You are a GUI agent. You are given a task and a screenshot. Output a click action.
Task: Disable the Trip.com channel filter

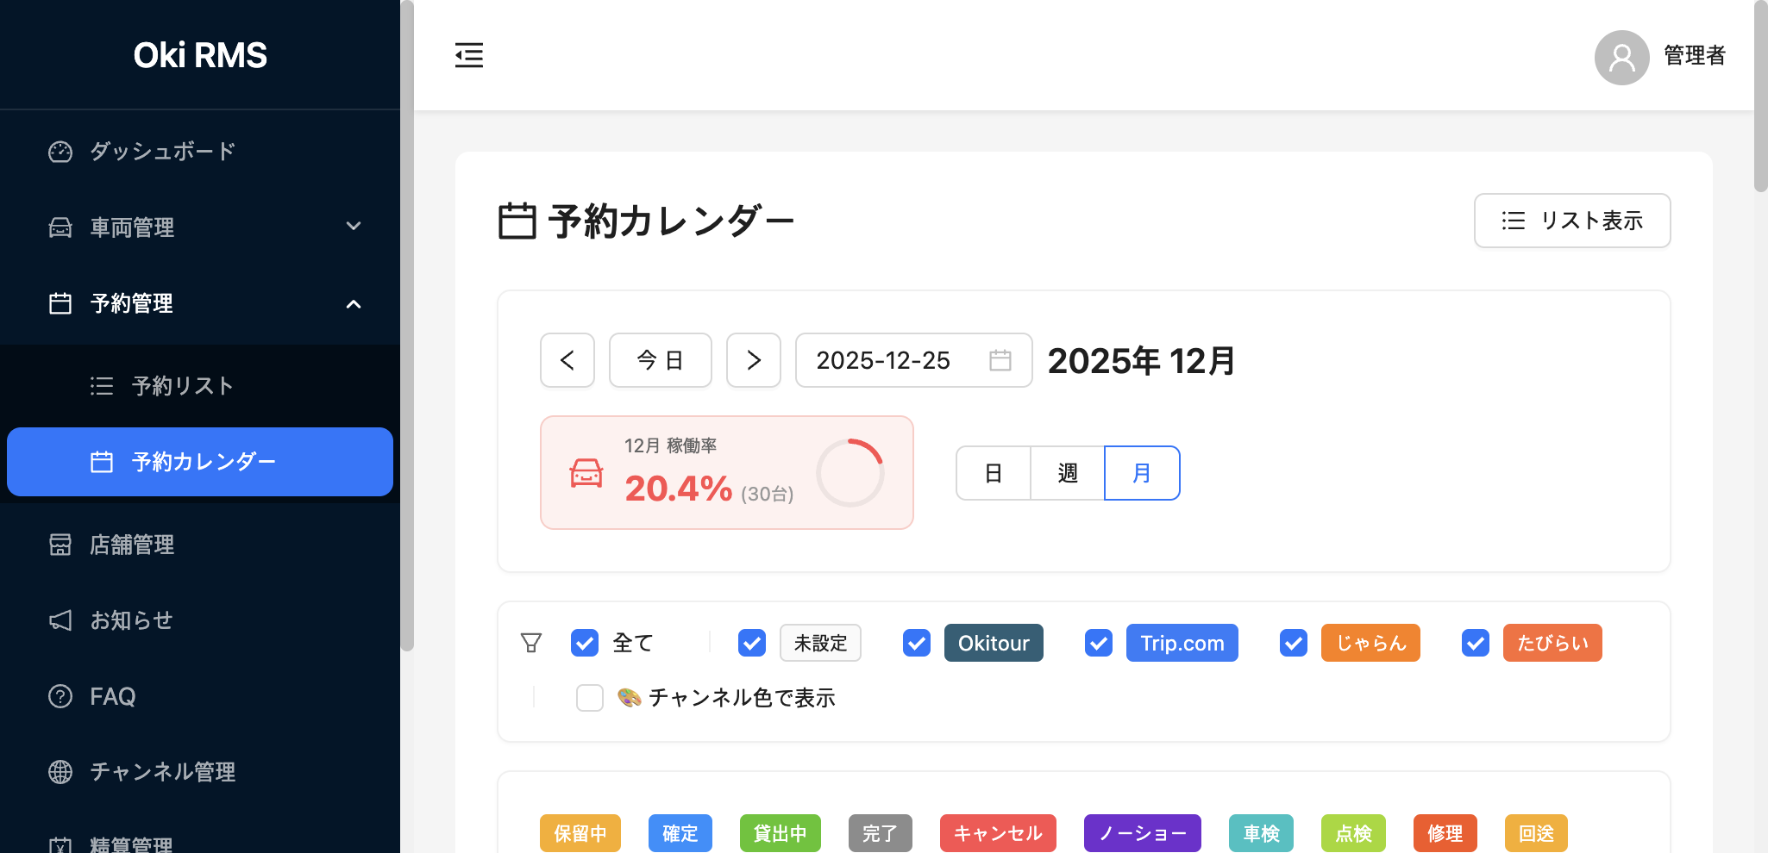click(x=1098, y=643)
